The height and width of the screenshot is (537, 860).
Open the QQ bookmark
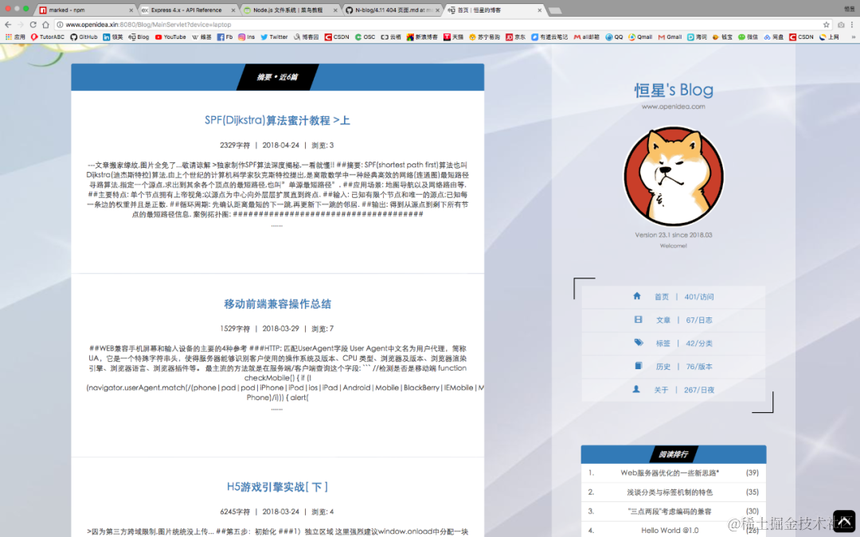[614, 37]
